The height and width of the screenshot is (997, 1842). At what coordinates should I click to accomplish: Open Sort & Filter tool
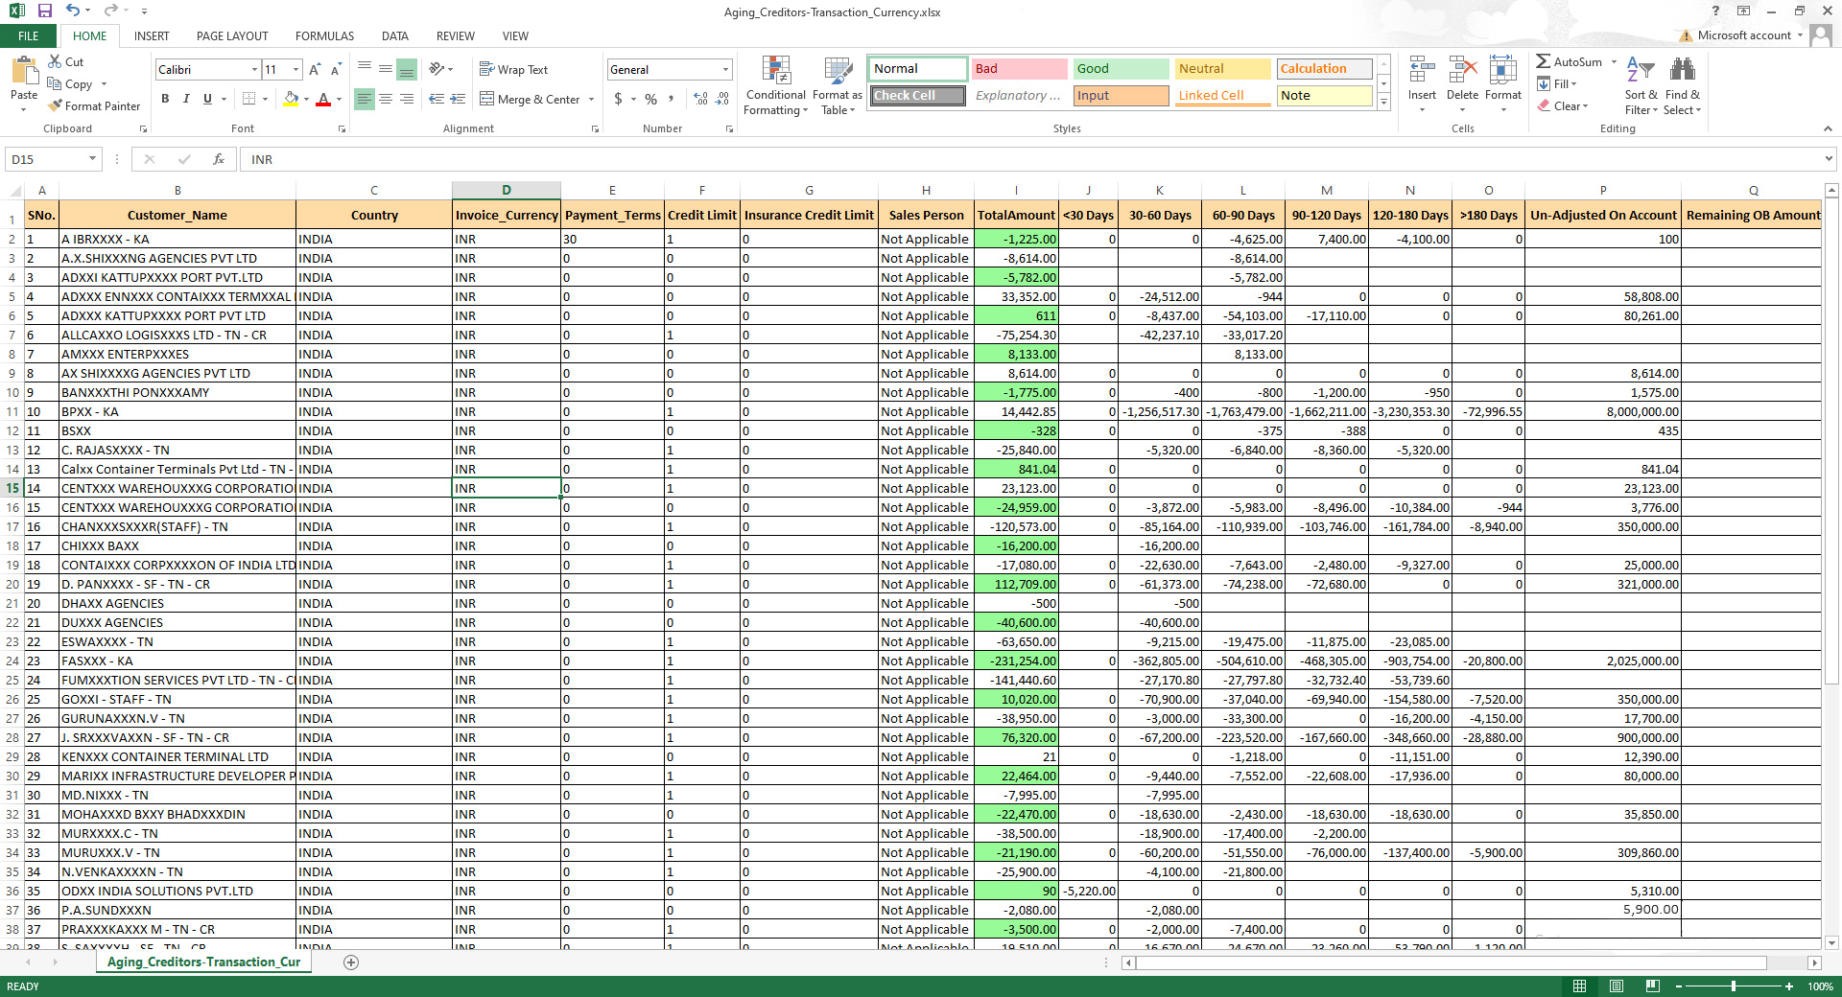pos(1641,86)
